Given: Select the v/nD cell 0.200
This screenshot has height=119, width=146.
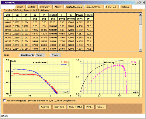Looking at the screenshot, I should tap(8, 38).
